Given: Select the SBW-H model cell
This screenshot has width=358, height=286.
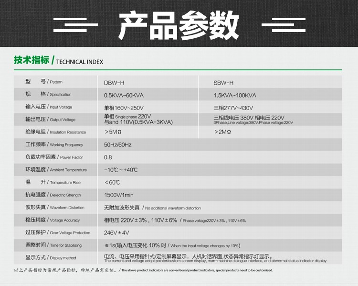Looking at the screenshot, I should point(223,82).
